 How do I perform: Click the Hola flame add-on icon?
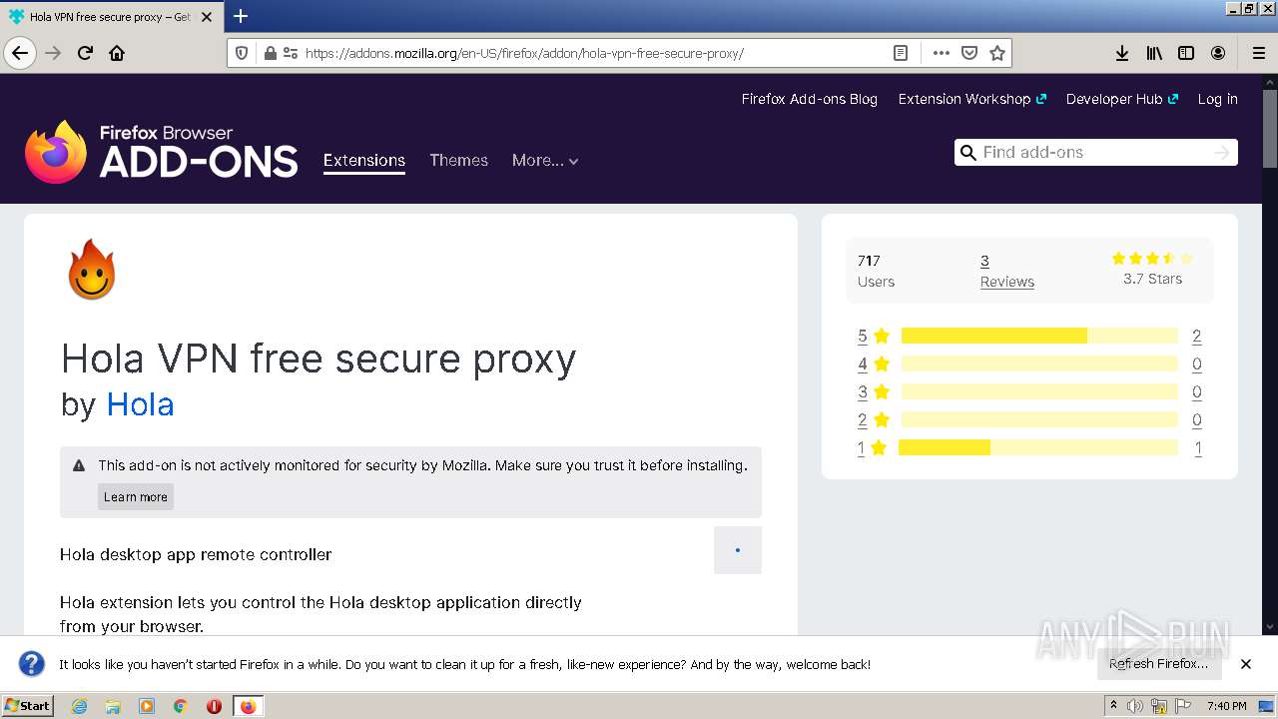point(92,270)
